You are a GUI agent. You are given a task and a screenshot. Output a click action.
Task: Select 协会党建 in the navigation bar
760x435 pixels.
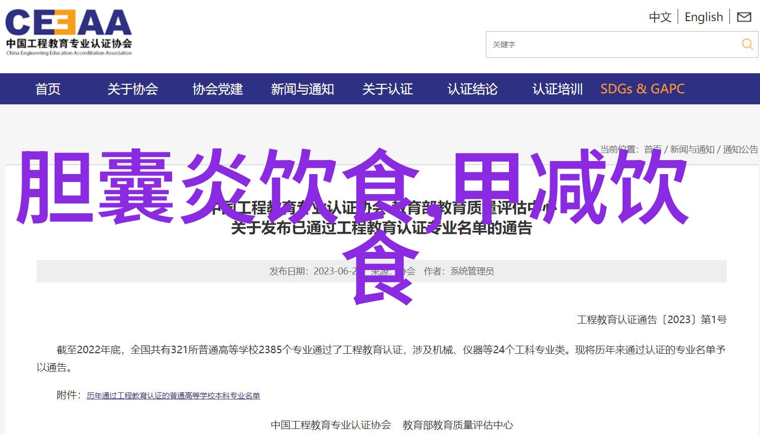click(x=217, y=89)
